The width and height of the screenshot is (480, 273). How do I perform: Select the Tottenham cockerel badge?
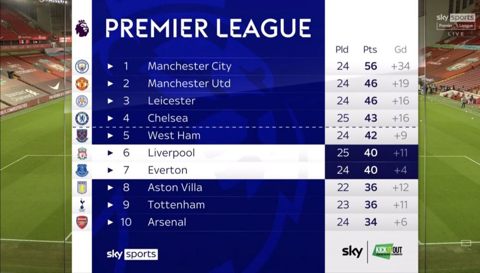click(x=82, y=205)
